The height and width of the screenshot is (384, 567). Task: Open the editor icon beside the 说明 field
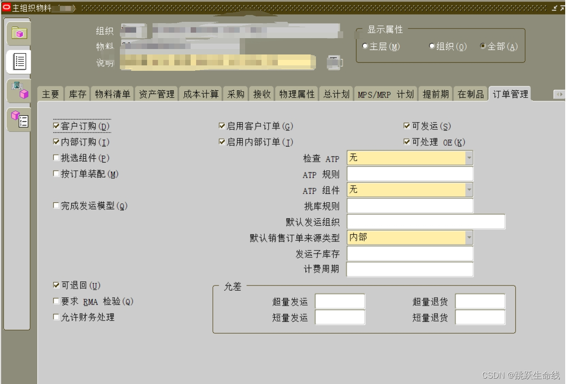[335, 64]
